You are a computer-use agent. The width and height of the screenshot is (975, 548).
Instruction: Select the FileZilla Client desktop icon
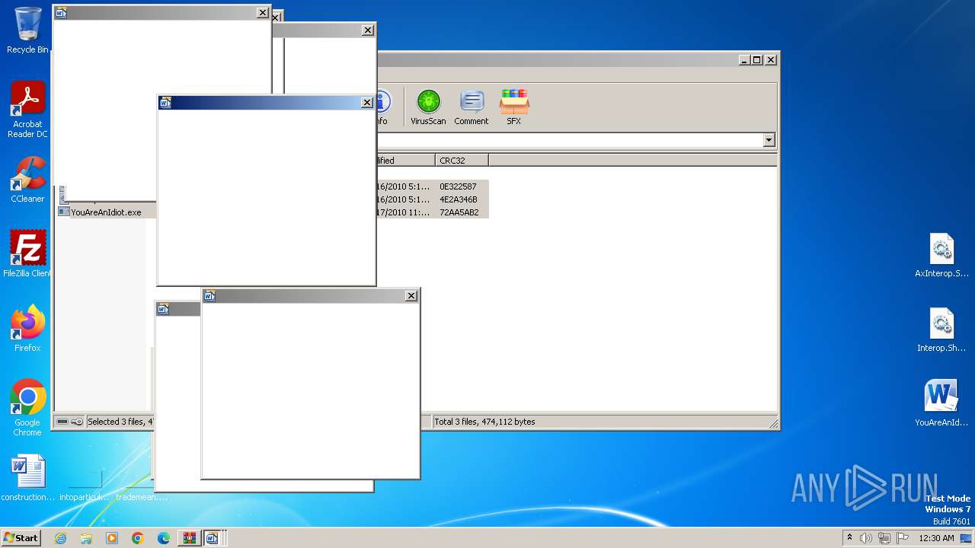click(27, 254)
